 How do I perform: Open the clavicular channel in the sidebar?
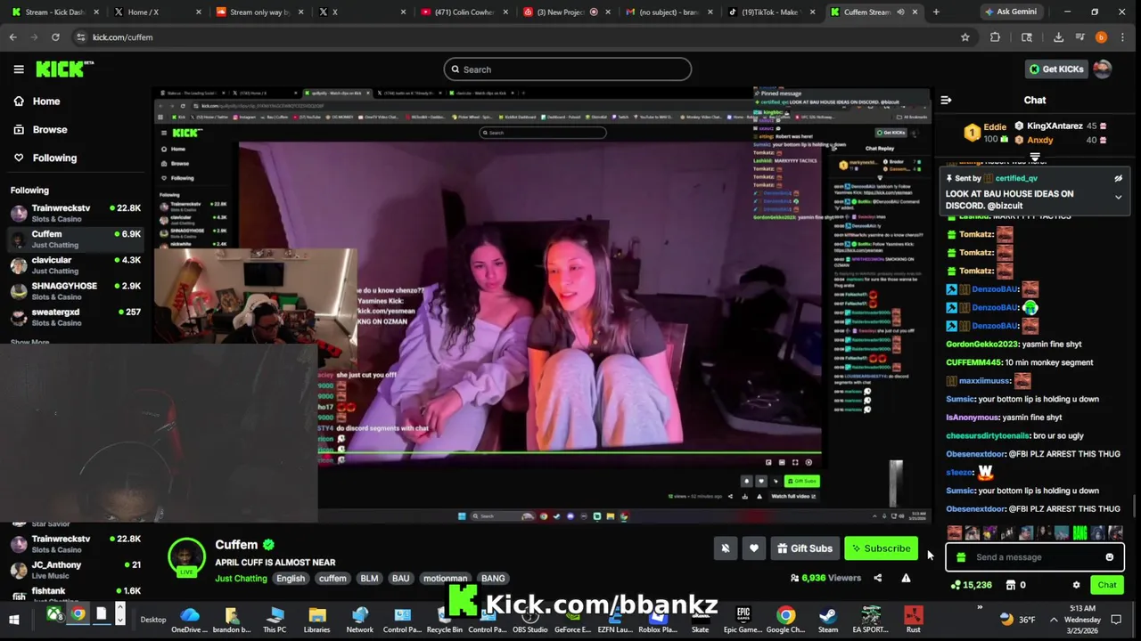tap(76, 265)
